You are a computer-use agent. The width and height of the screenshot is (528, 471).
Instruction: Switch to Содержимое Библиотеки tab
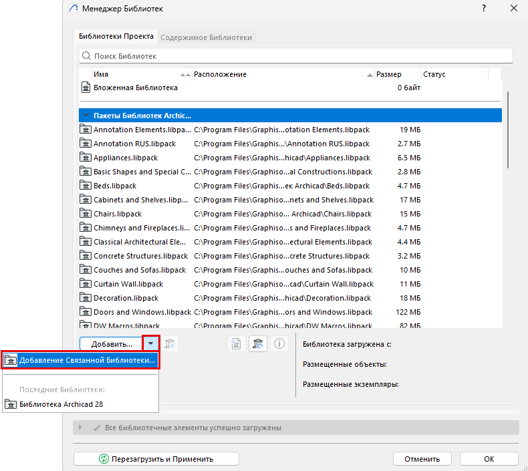click(x=206, y=37)
